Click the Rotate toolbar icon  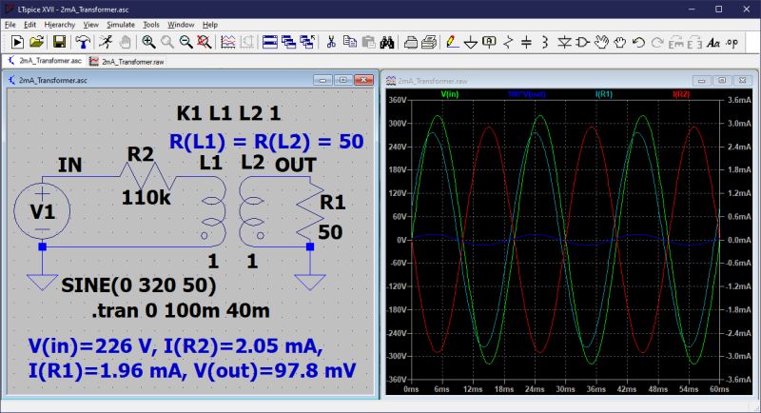[675, 42]
